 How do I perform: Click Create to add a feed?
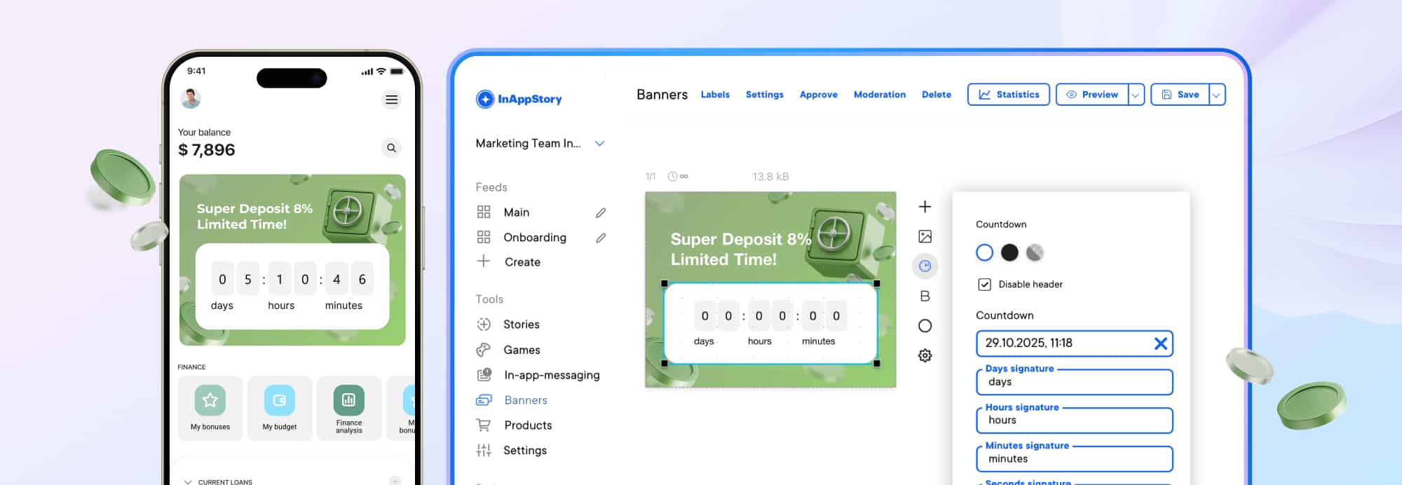(523, 262)
